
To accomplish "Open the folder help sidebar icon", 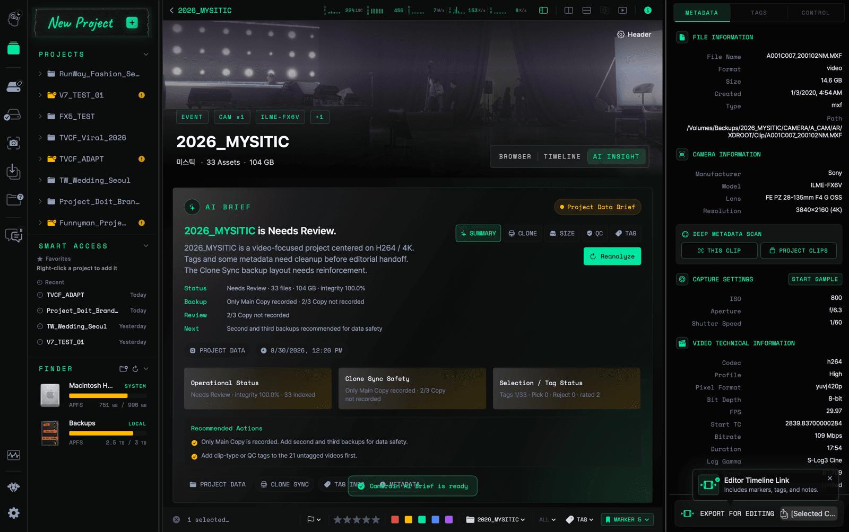I will click(14, 199).
